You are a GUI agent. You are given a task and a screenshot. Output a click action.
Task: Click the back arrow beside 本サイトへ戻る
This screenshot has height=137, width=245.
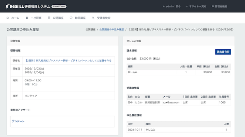click(x=187, y=6)
